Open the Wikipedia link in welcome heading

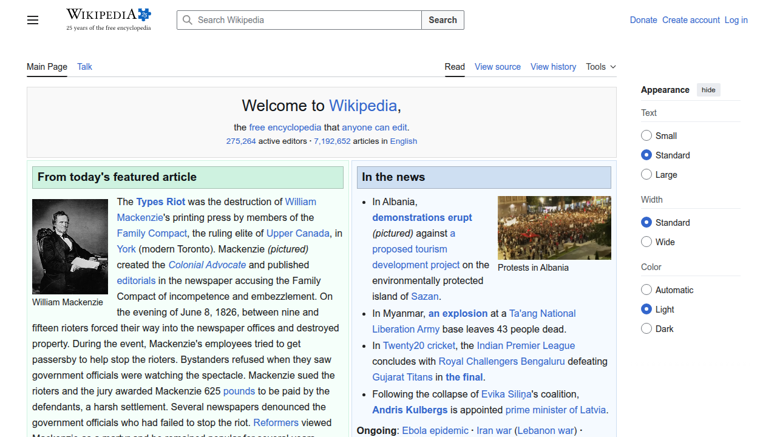[x=363, y=106]
